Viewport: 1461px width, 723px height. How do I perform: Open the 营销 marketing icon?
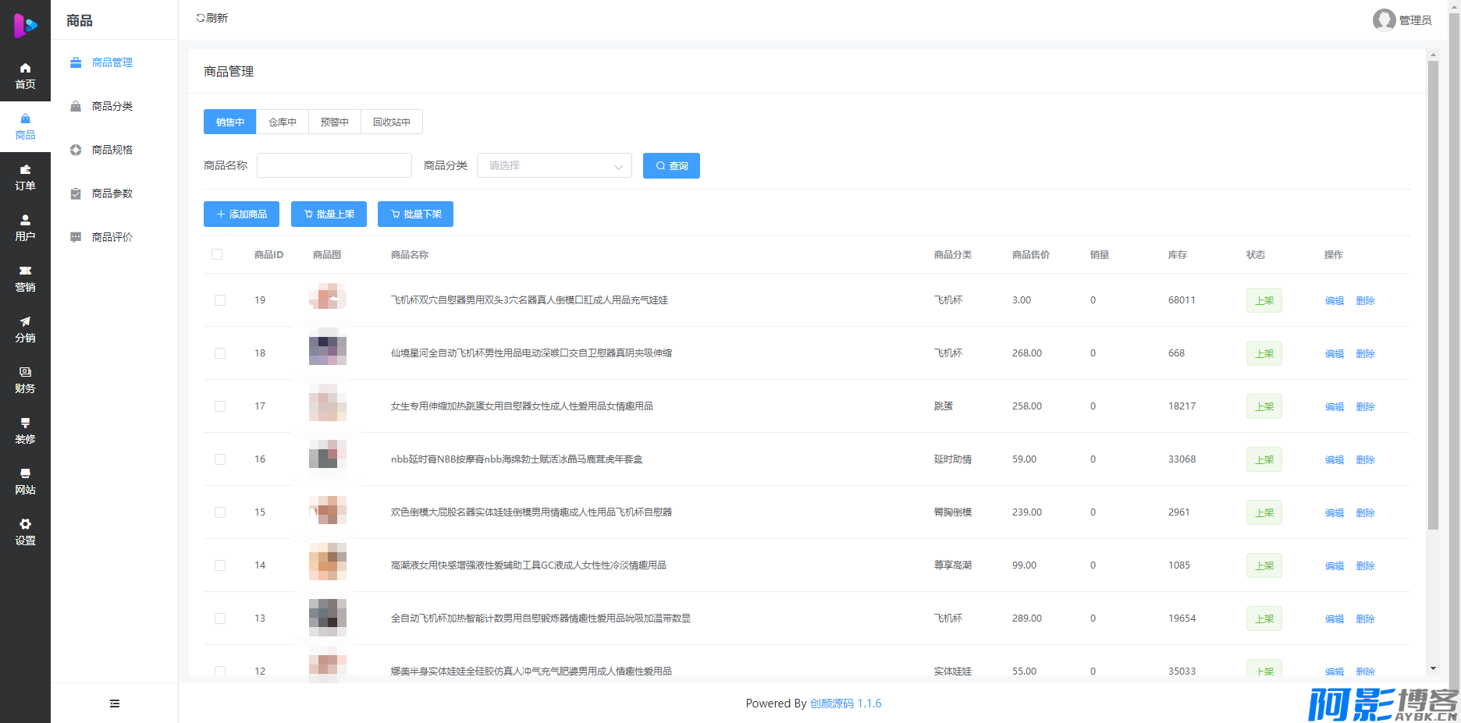[x=25, y=271]
